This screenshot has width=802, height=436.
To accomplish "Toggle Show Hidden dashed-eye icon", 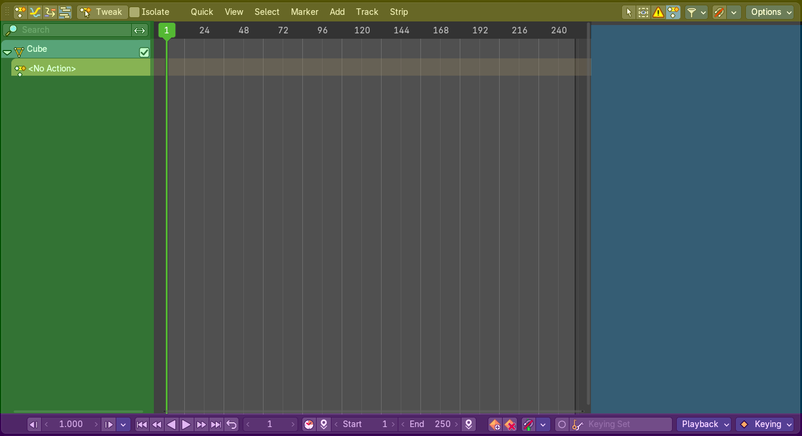I will [643, 12].
